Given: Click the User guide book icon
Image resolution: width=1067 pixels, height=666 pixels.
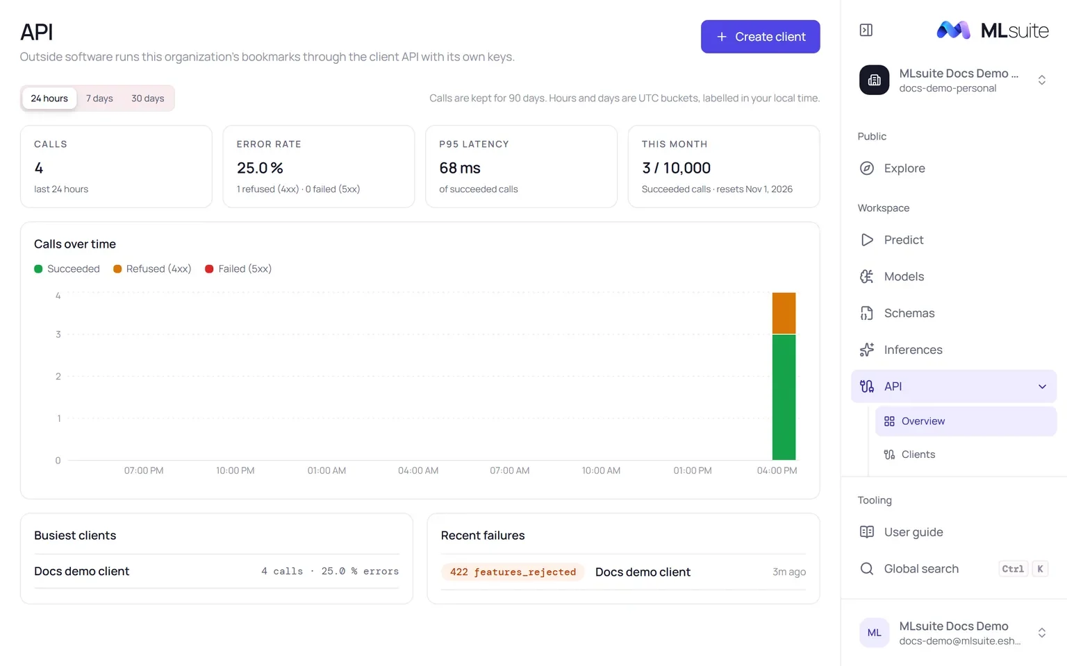Looking at the screenshot, I should point(867,532).
